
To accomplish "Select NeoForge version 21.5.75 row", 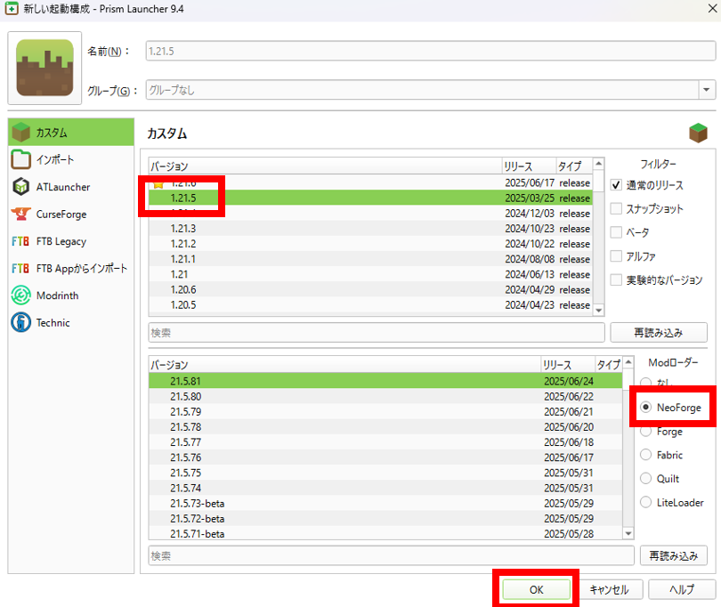I will pyautogui.click(x=385, y=473).
